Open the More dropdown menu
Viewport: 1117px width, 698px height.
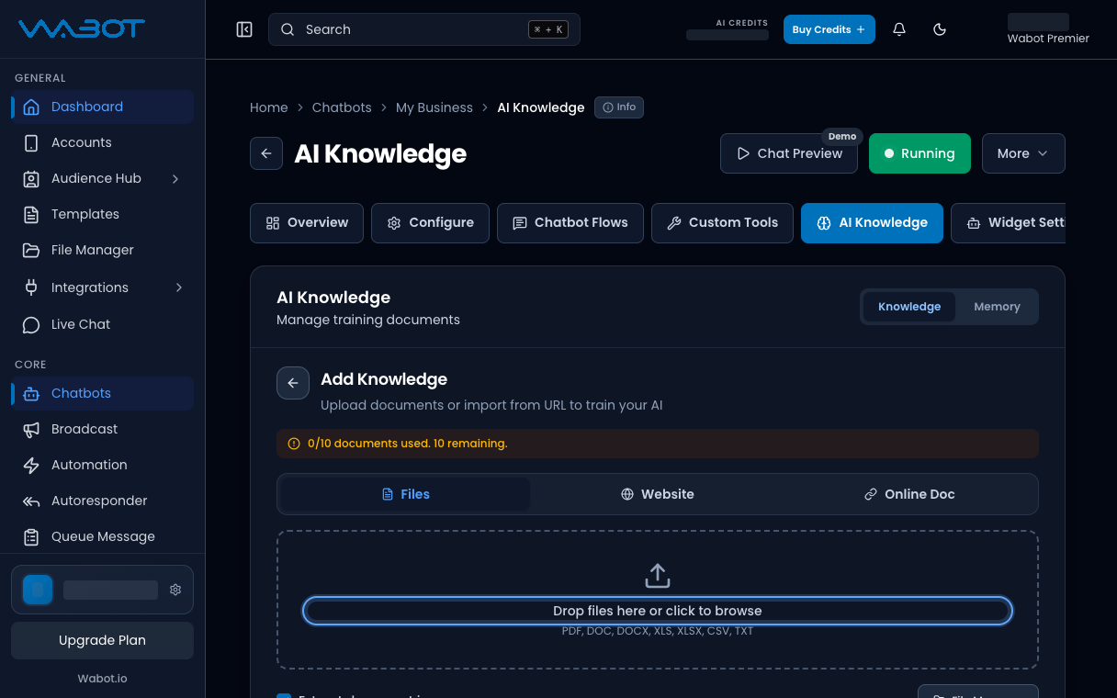(1023, 153)
